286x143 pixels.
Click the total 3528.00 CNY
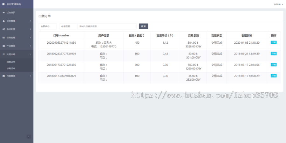193,47
